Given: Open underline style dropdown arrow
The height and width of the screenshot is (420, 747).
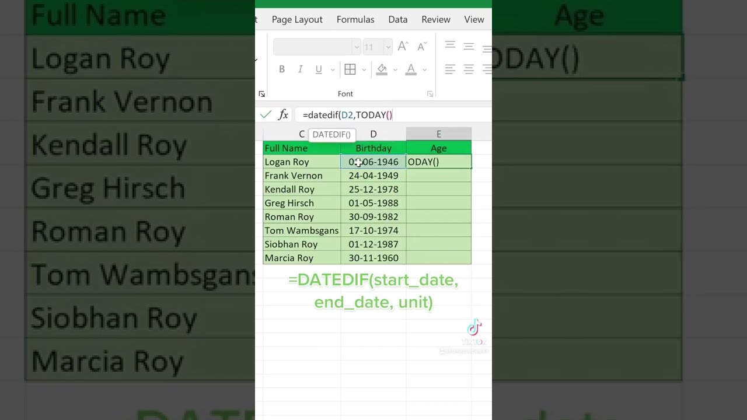Looking at the screenshot, I should point(333,70).
